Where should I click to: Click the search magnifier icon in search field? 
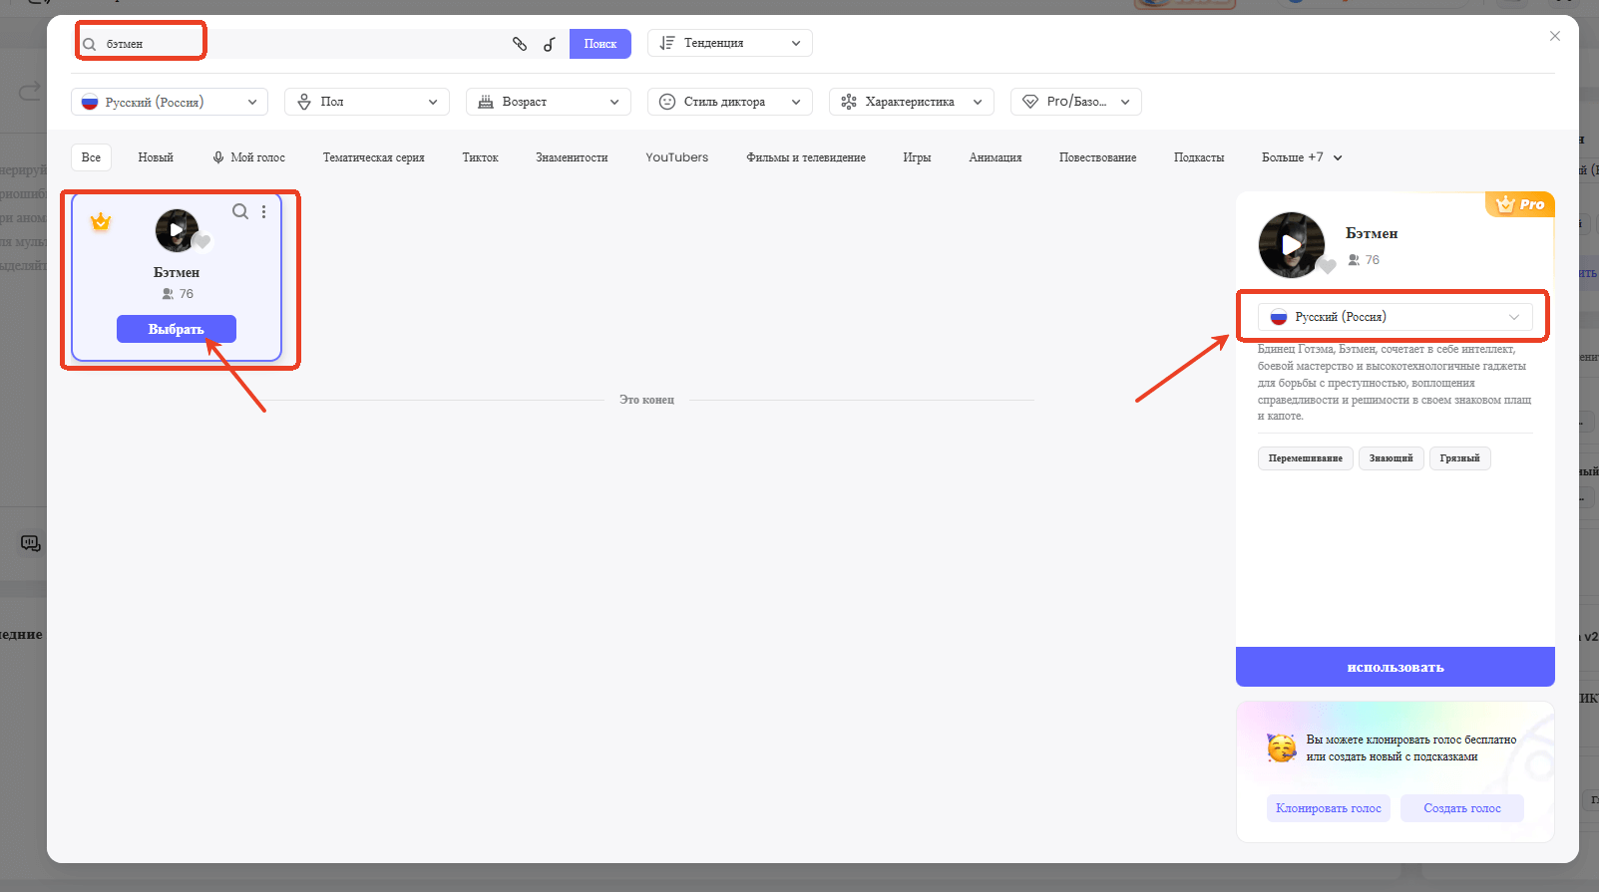(90, 44)
